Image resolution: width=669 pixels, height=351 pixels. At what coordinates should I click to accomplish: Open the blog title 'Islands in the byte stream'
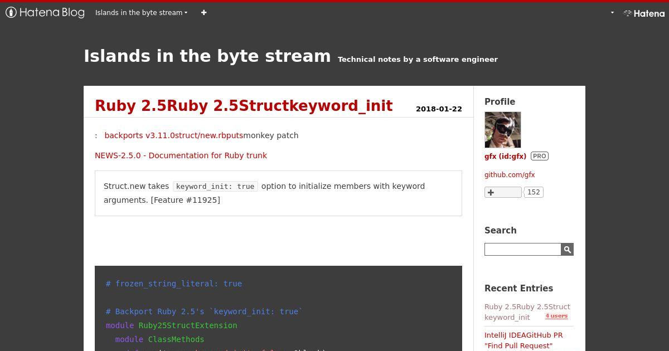tap(207, 56)
